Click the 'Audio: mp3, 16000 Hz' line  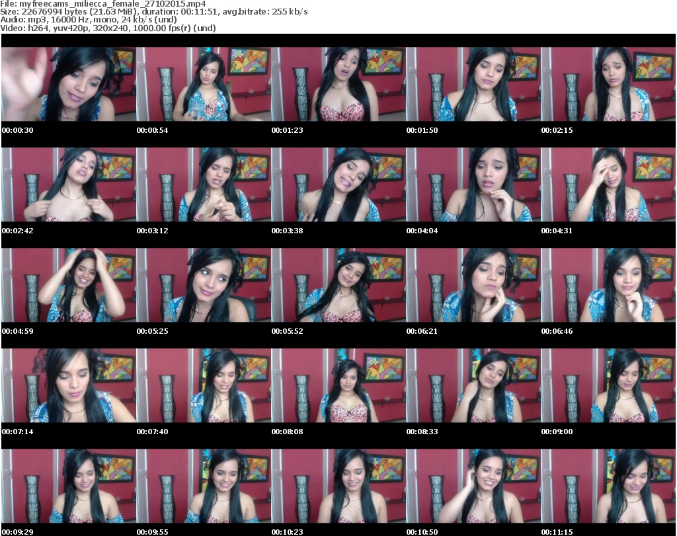click(89, 20)
